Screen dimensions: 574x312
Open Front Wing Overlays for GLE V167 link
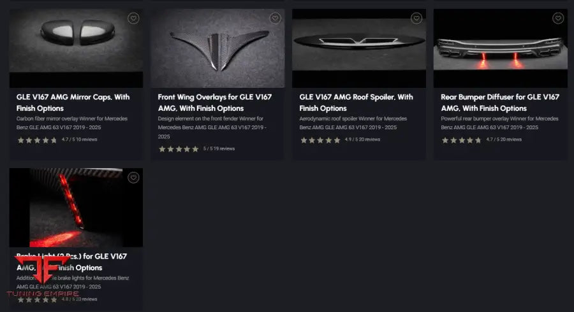214,103
